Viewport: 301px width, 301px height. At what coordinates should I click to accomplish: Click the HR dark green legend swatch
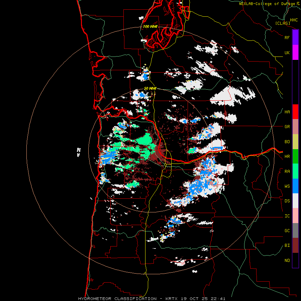click(295, 156)
